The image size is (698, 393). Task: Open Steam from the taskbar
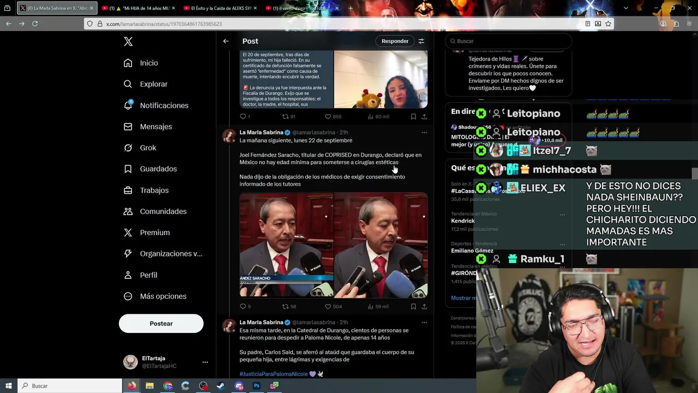[221, 386]
